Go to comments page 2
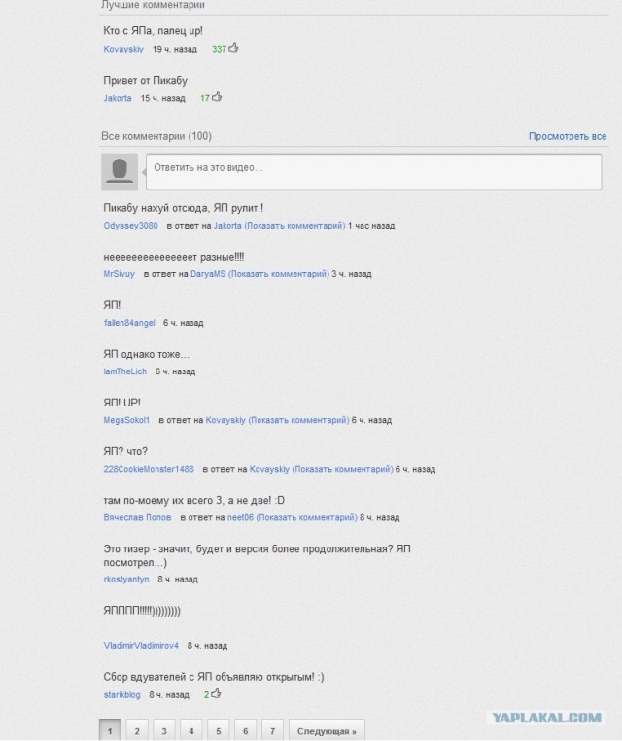Image resolution: width=622 pixels, height=741 pixels. (137, 730)
